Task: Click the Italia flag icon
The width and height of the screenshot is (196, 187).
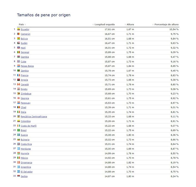Action: coord(19,112)
